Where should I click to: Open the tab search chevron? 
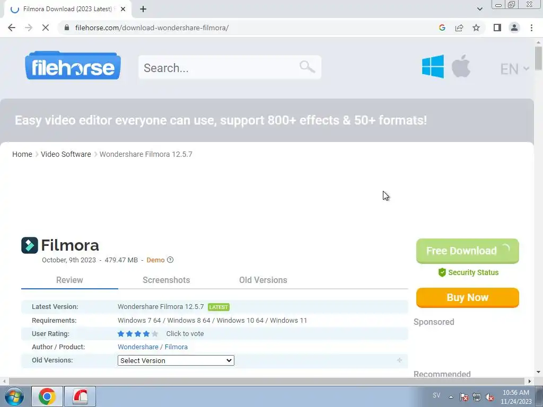coord(479,9)
